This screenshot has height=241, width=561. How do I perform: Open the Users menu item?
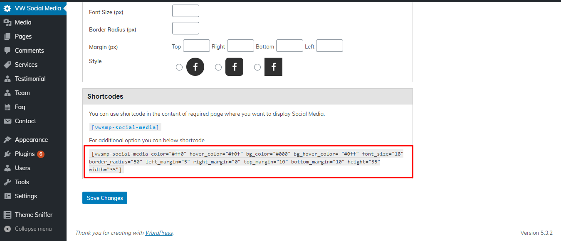click(x=22, y=168)
